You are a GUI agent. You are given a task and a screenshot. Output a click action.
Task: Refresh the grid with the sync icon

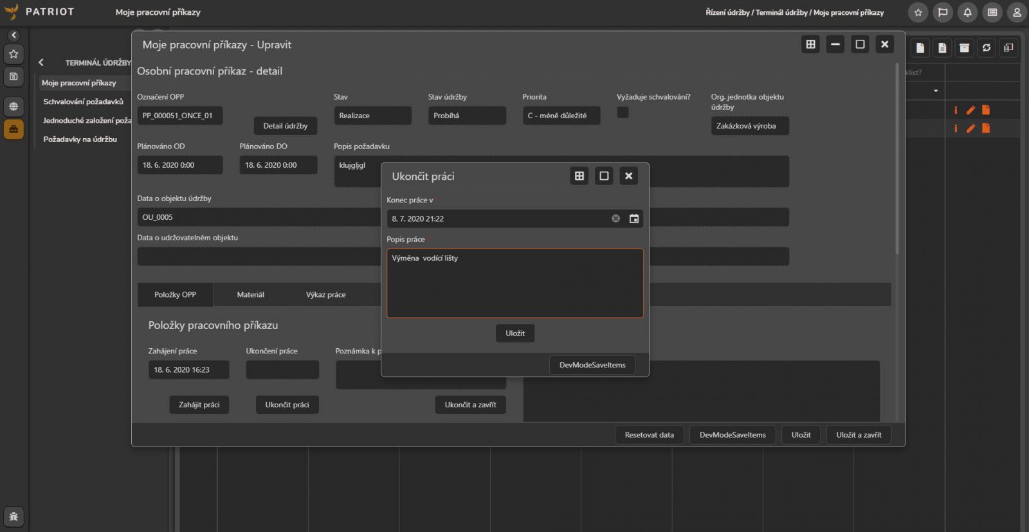pyautogui.click(x=987, y=48)
